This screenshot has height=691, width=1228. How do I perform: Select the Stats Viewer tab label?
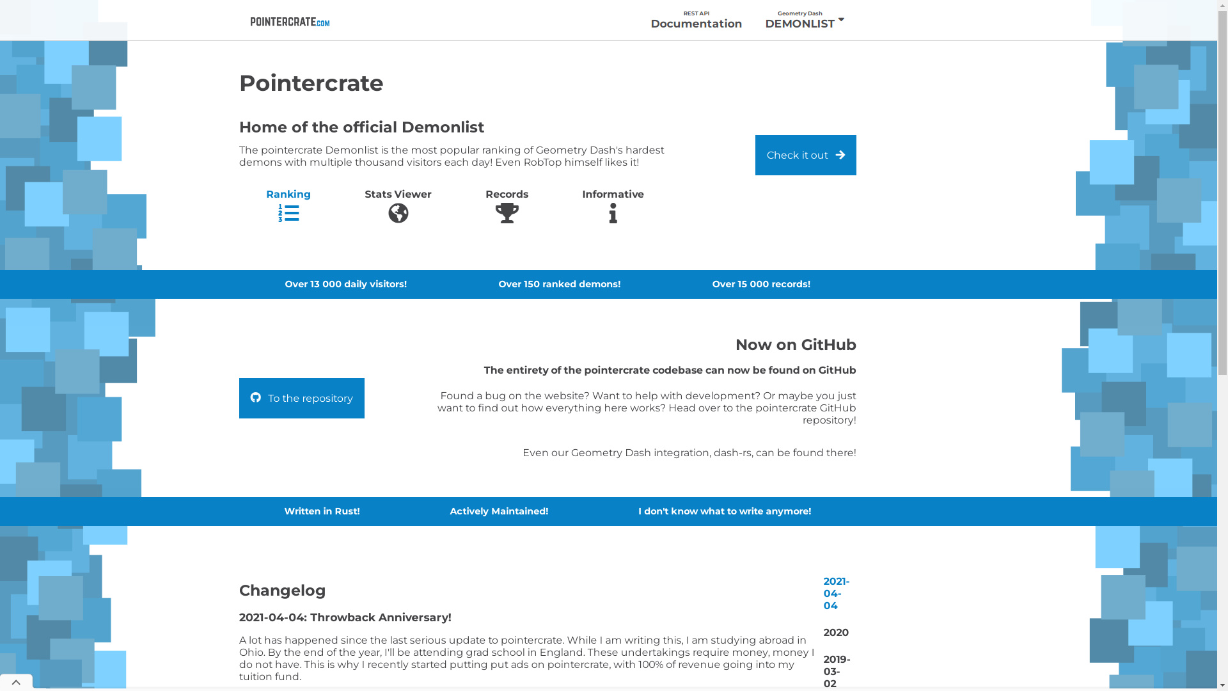[x=398, y=194]
